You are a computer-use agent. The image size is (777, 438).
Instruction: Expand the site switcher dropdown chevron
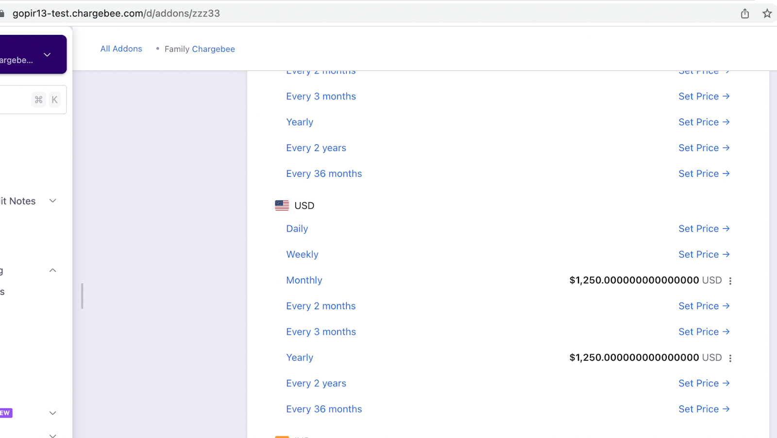point(47,54)
